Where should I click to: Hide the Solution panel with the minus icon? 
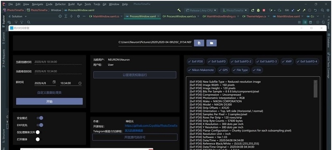pos(84,16)
